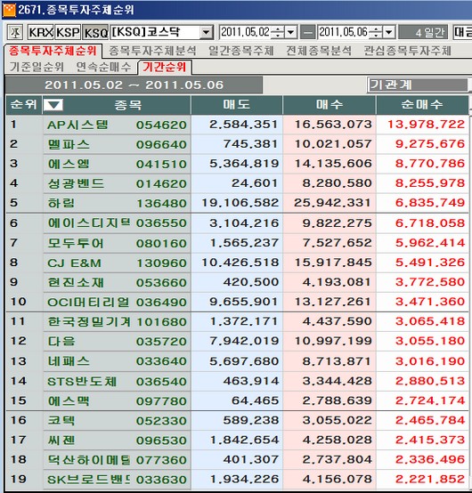Select stock 에스맥 in row 15
The height and width of the screenshot is (493, 472).
[x=69, y=400]
